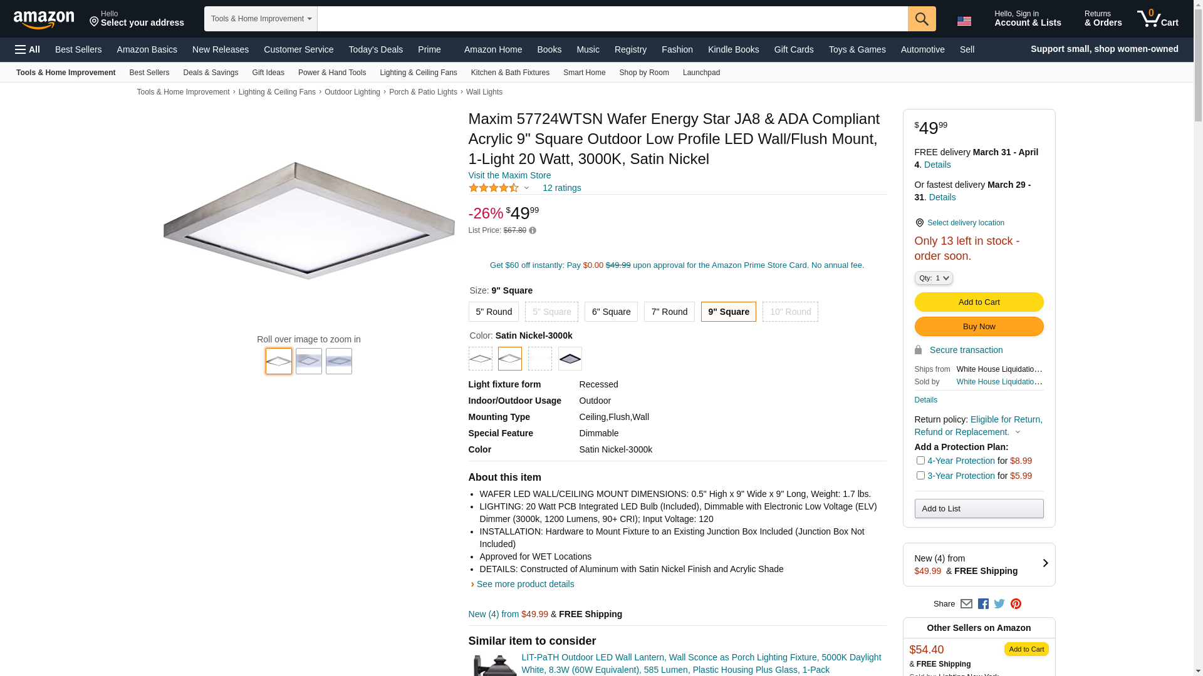Enable 4-Year Protection checkbox
The height and width of the screenshot is (676, 1203).
tap(920, 461)
